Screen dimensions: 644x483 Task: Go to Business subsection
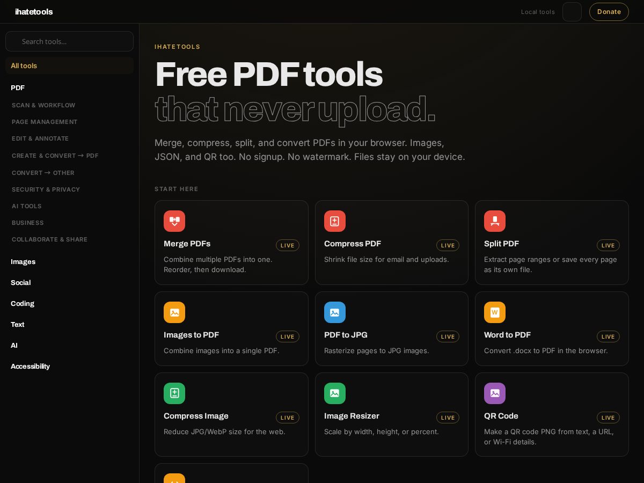pyautogui.click(x=28, y=223)
